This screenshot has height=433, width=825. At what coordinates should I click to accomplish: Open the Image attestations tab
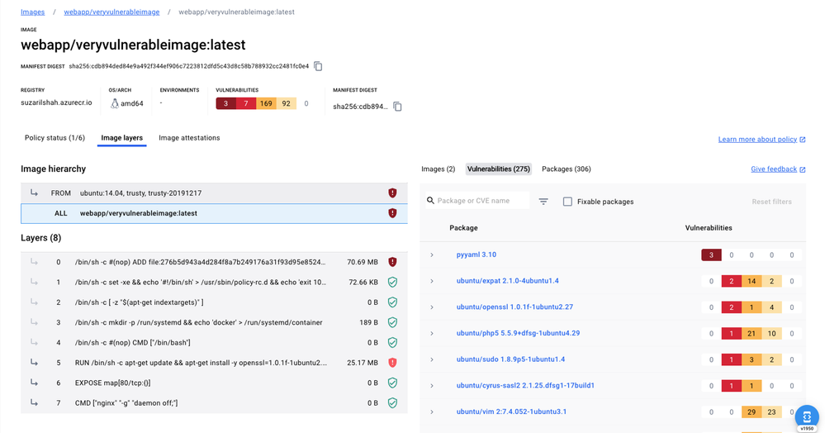coord(189,138)
